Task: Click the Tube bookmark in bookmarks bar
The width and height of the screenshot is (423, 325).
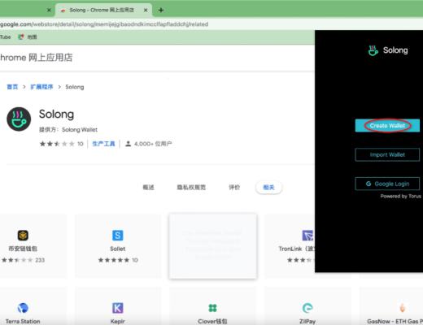Action: 6,37
